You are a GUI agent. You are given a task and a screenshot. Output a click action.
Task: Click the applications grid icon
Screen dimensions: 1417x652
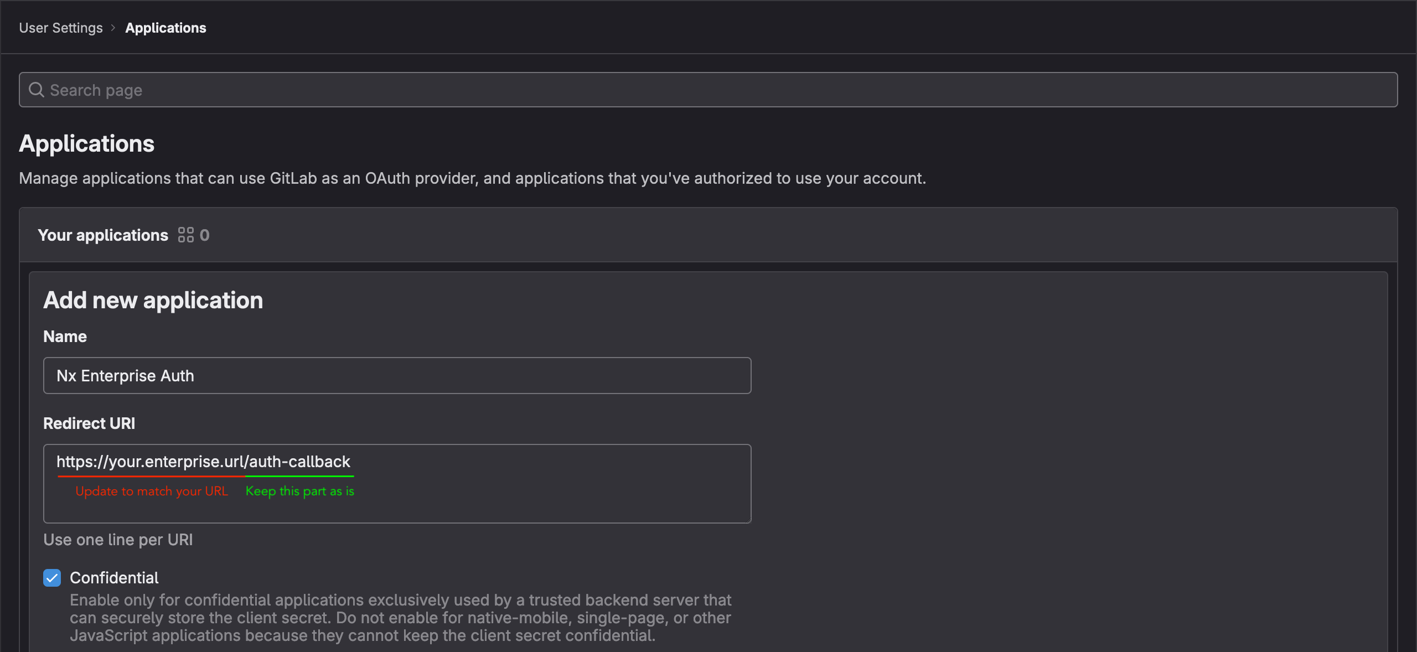[185, 235]
